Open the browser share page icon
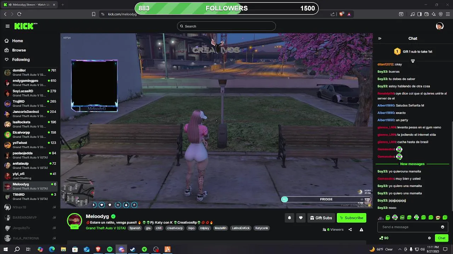Image resolution: width=453 pixels, height=254 pixels. 333,14
